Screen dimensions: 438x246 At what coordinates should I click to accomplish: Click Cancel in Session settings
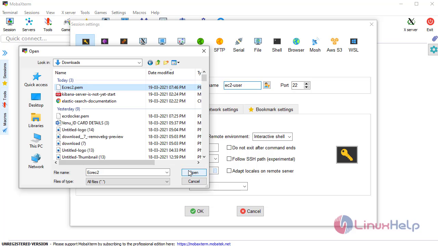coord(250,211)
